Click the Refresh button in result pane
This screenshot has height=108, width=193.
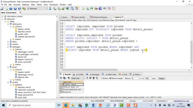pos(162,79)
